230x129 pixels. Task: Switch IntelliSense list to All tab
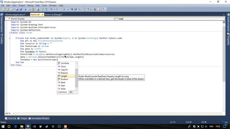tap(71, 92)
